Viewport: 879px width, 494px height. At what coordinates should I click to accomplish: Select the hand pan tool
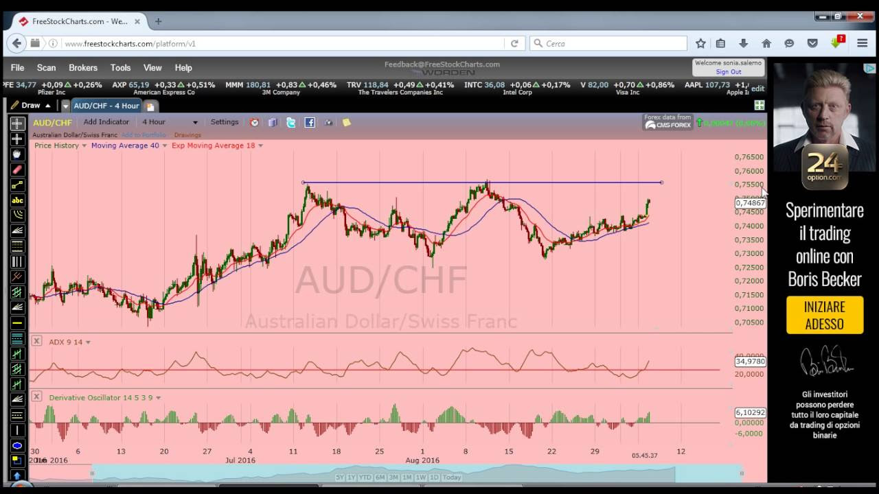[17, 154]
